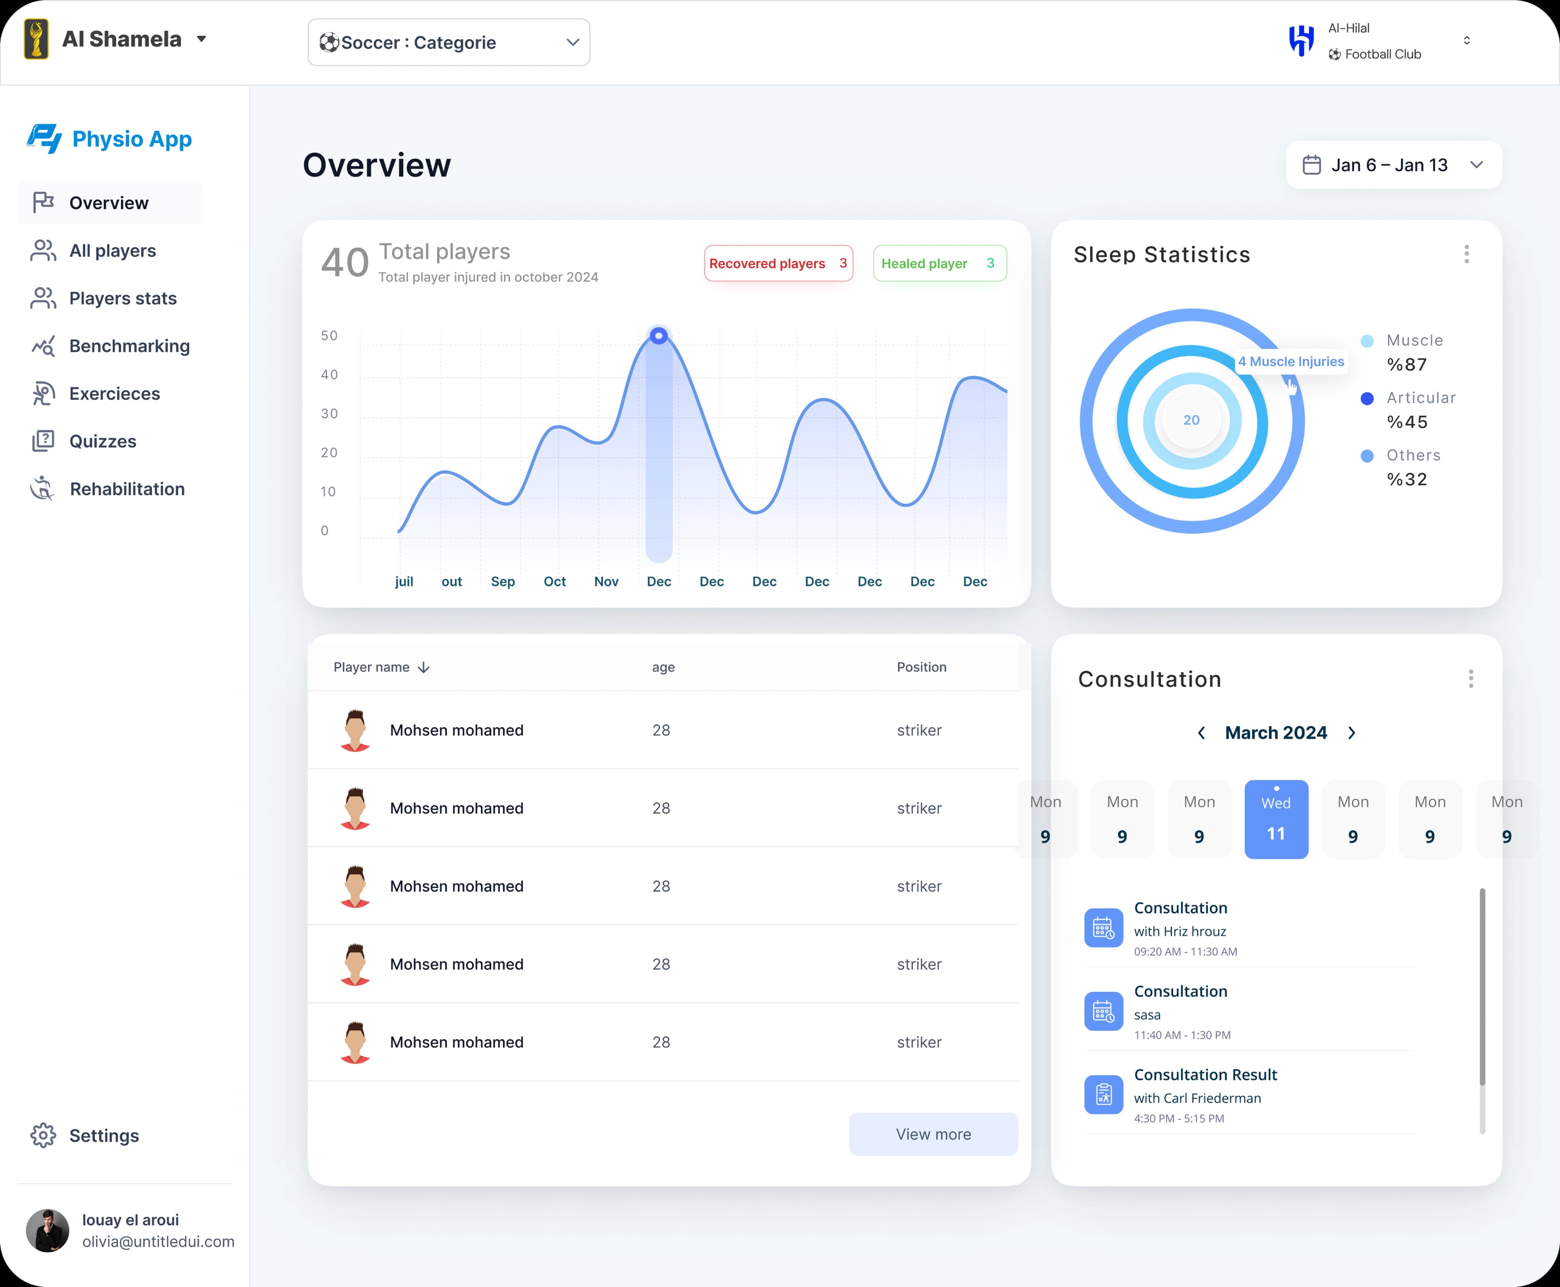Click the Rehabilitation sidebar icon
This screenshot has height=1287, width=1560.
pos(43,489)
